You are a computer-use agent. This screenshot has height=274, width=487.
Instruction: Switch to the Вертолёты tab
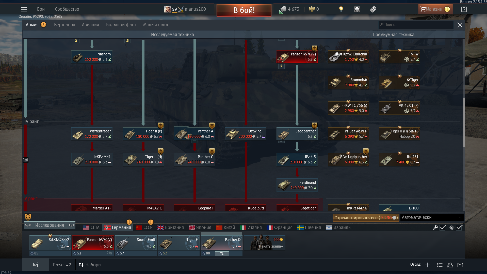click(x=64, y=25)
